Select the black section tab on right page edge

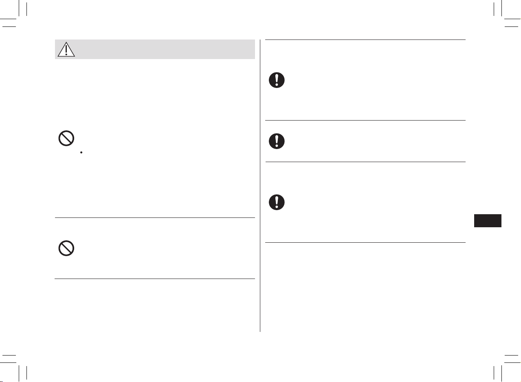point(488,220)
